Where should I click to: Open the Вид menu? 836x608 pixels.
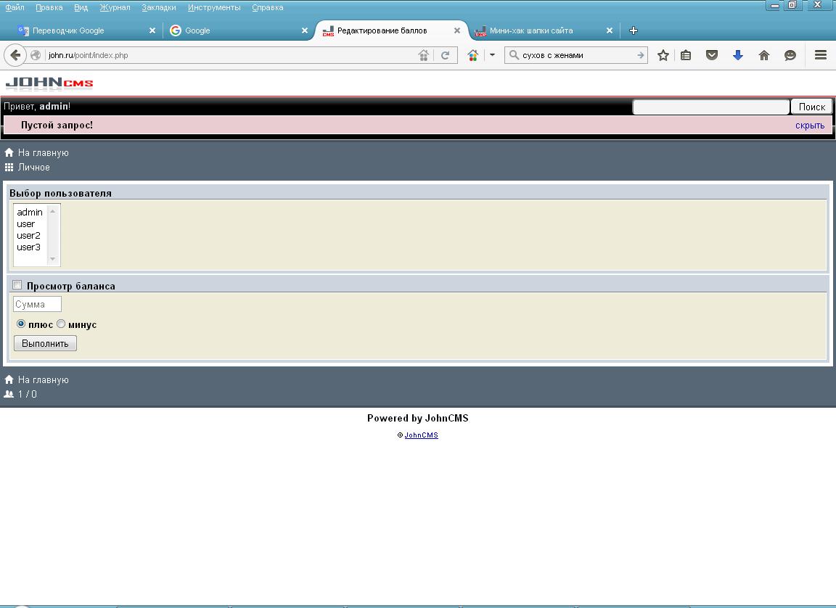tap(81, 7)
